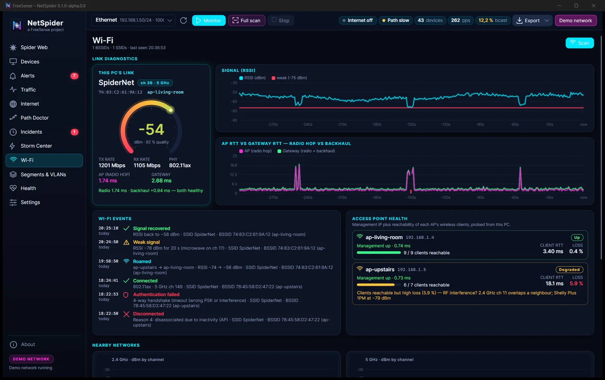605x380 pixels.
Task: Open Segments & VLANs layers icon
Action: [x=13, y=175]
